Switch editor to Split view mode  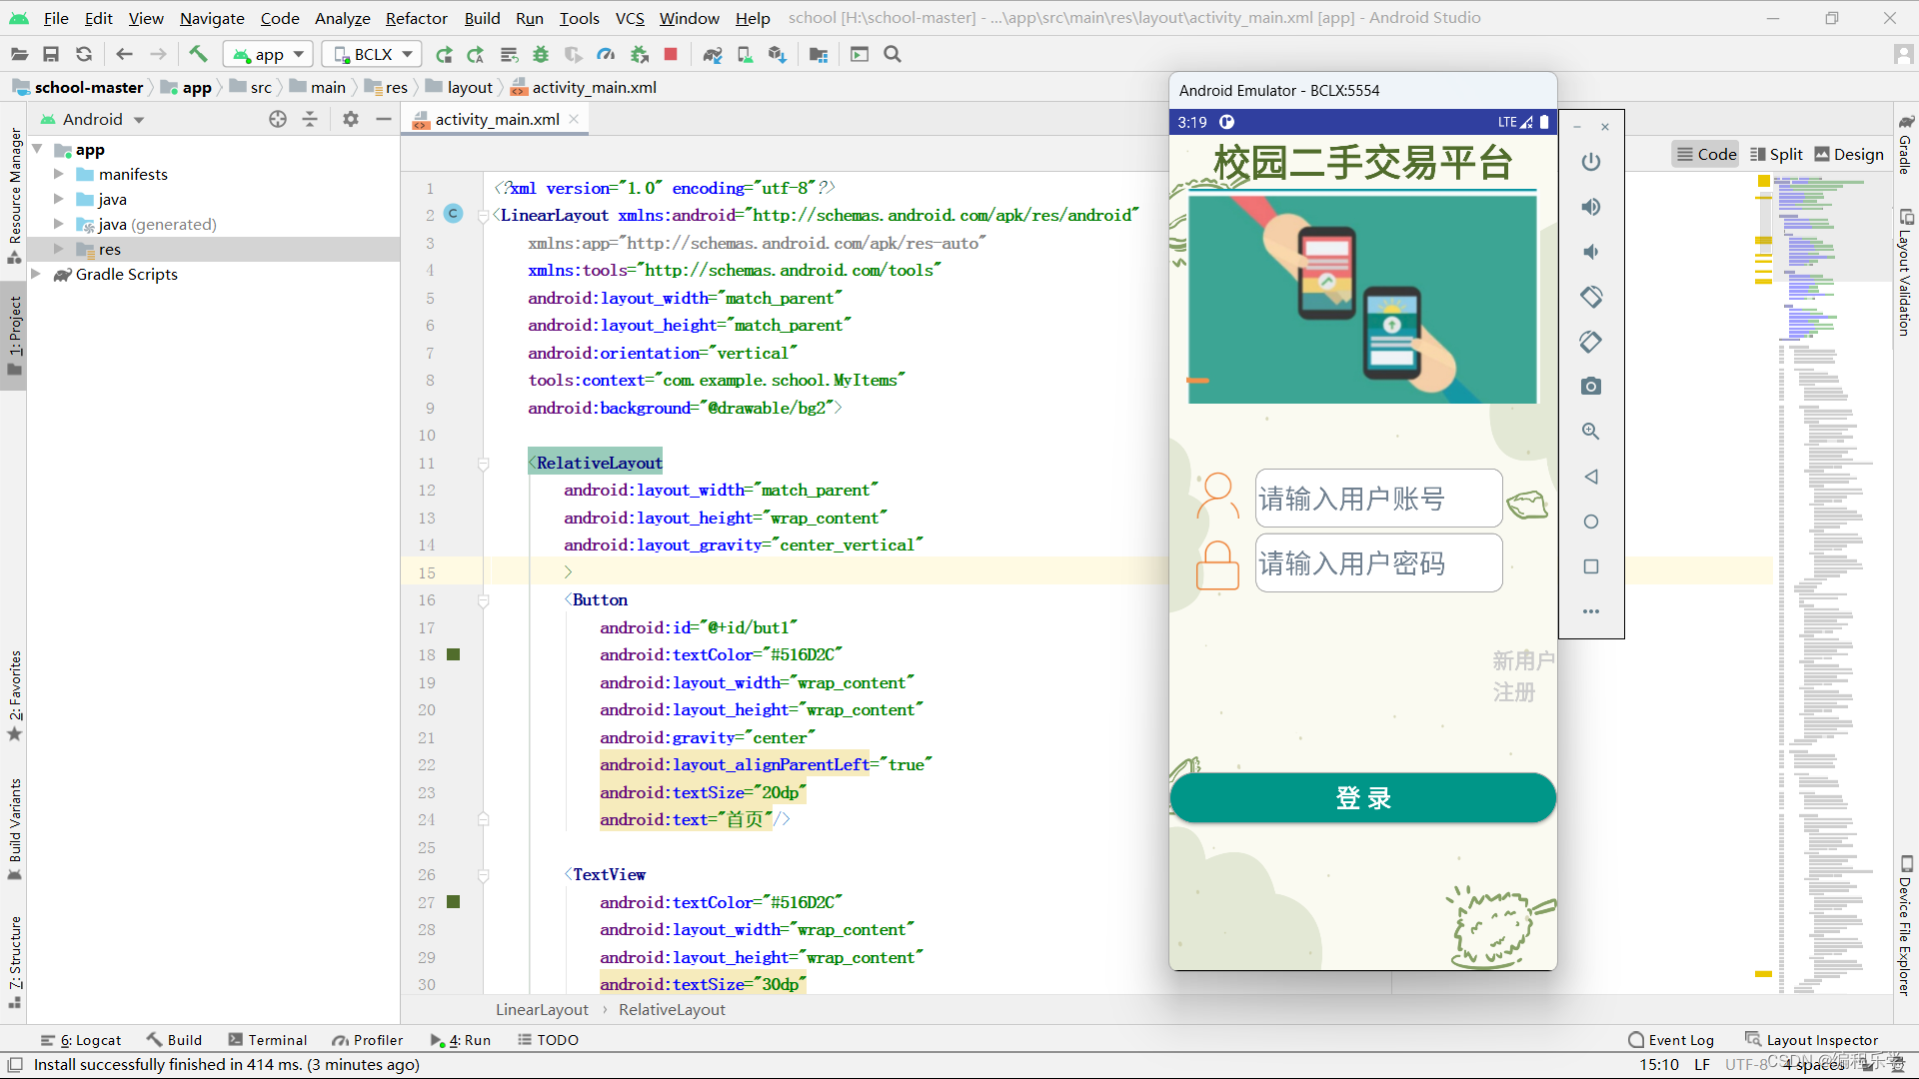(1776, 154)
